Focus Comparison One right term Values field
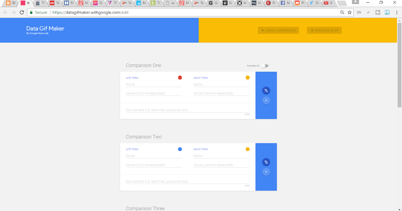 (221, 93)
